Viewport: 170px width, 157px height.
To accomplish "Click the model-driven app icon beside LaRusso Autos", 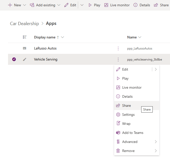I will click(x=25, y=48).
